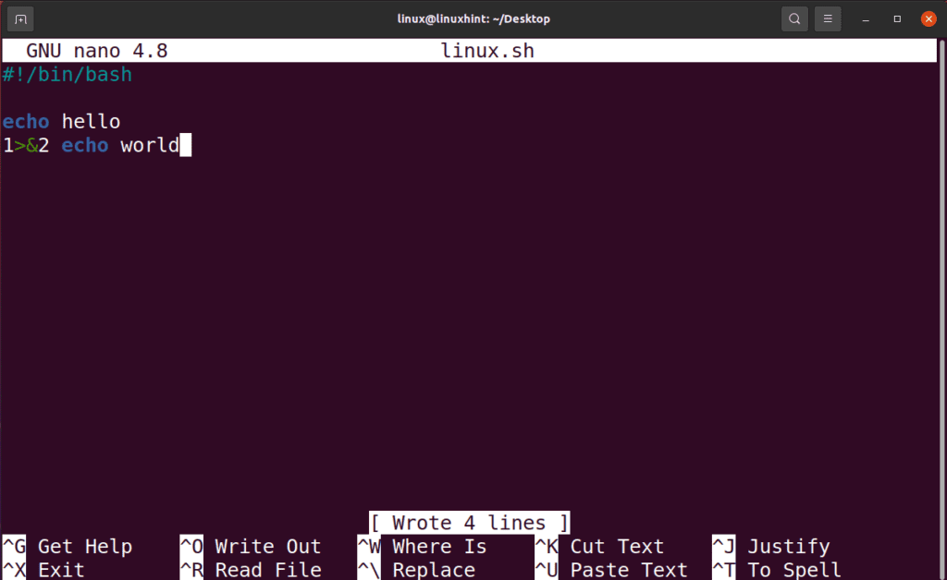Screen dimensions: 947x580
Task: Click the GNU nano 4.8 title label
Action: pyautogui.click(x=97, y=51)
